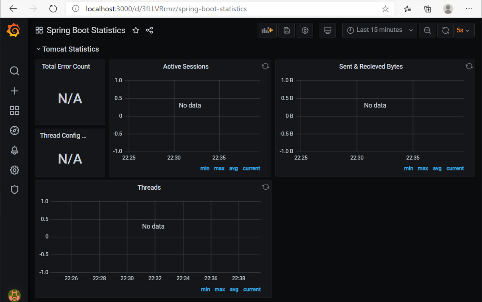This screenshot has width=482, height=302.
Task: Sort Threads legend by current
Action: coord(252,289)
